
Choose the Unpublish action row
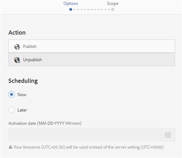92,59
